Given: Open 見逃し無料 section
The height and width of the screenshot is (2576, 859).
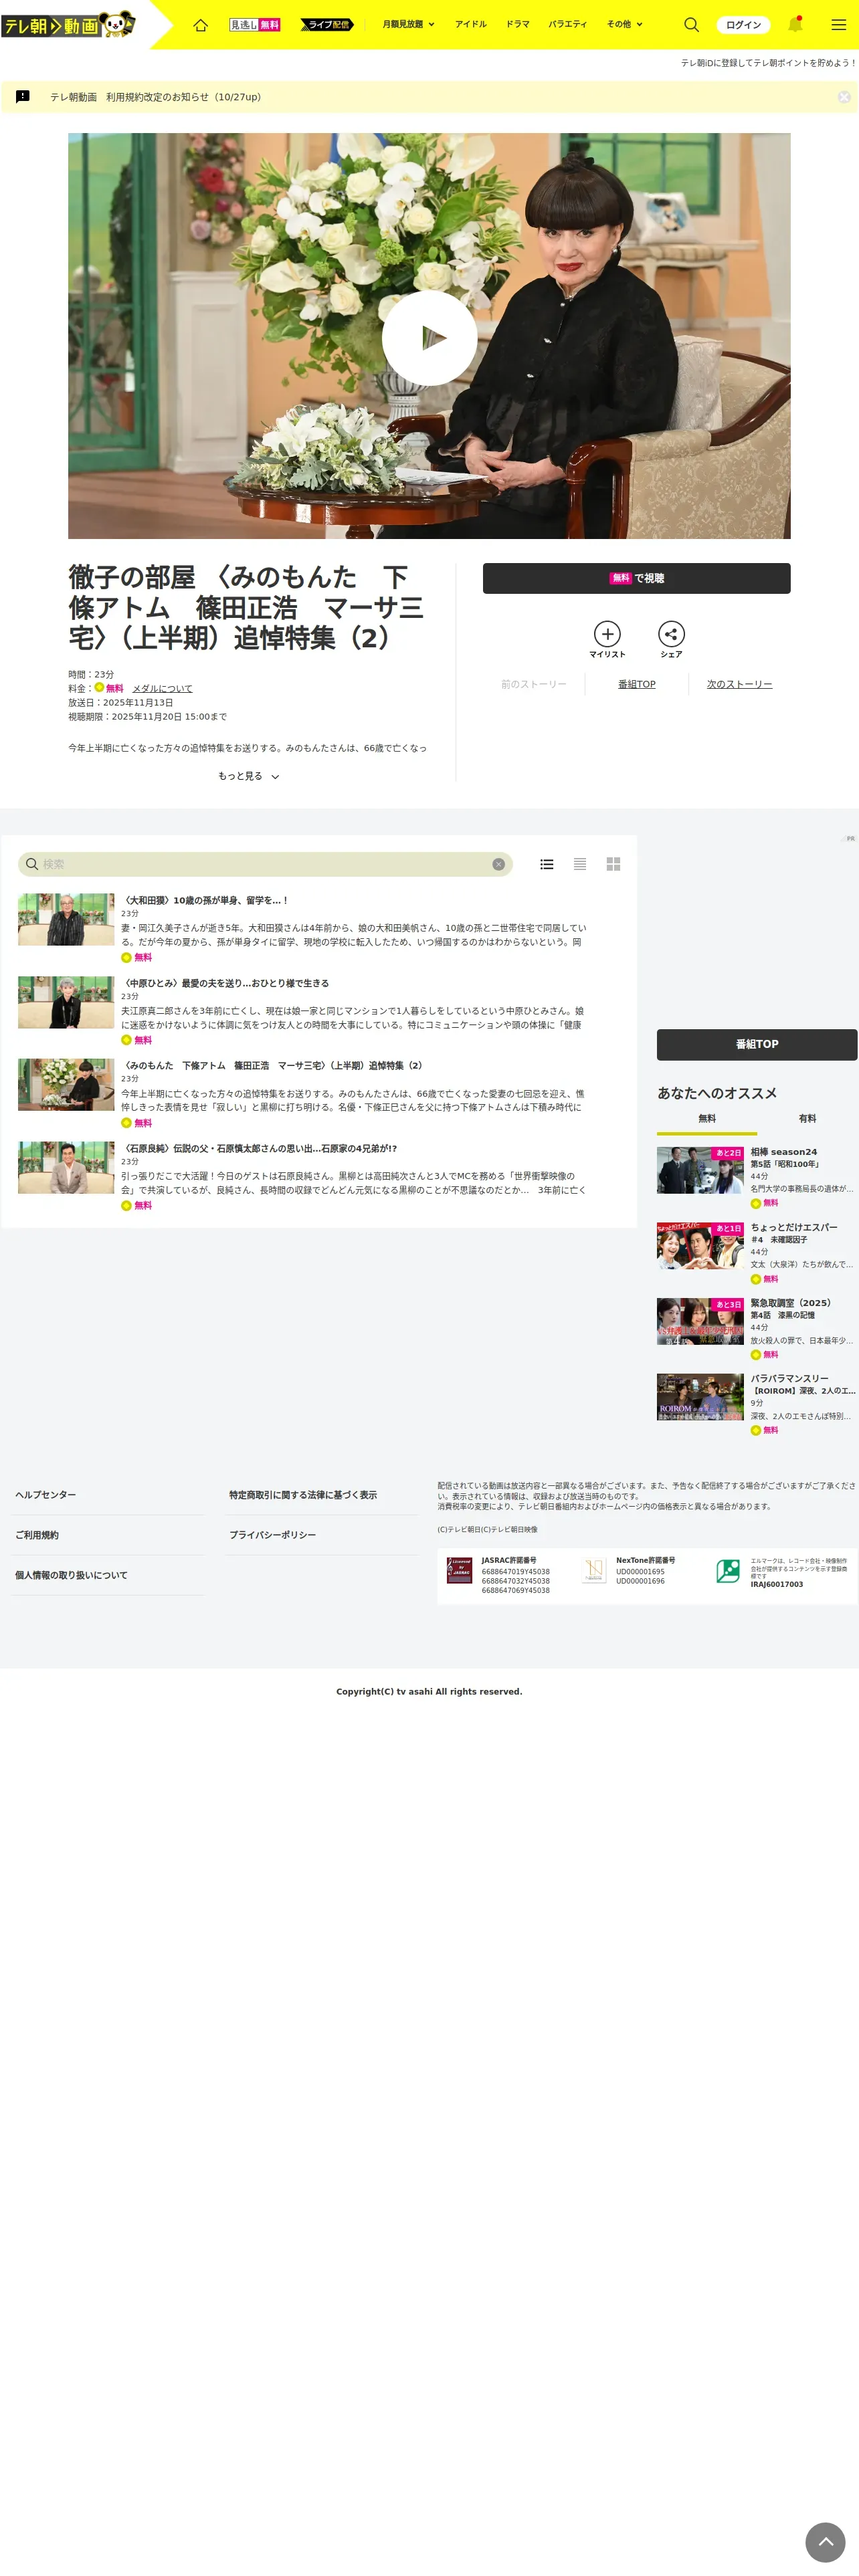Looking at the screenshot, I should 255,24.
